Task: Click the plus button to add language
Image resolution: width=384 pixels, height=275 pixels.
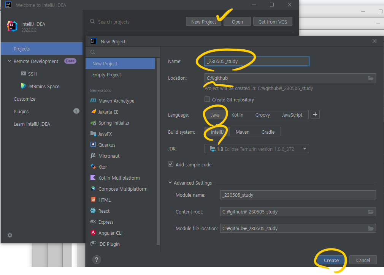Action: click(x=315, y=114)
